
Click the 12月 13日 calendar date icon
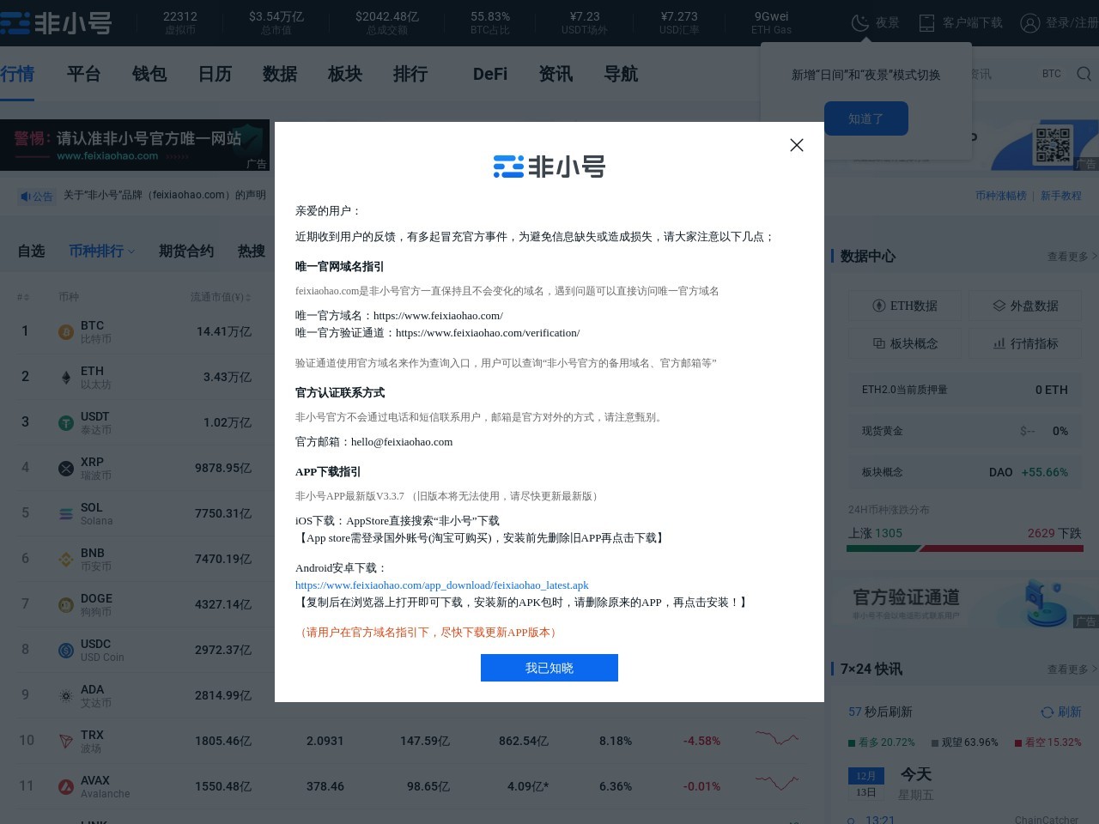click(866, 785)
